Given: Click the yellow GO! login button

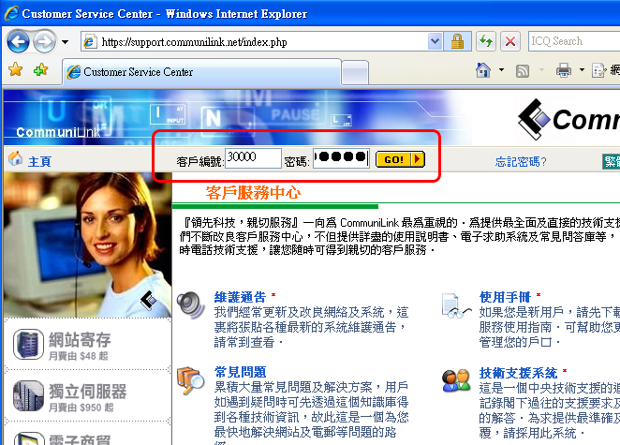Looking at the screenshot, I should point(400,159).
